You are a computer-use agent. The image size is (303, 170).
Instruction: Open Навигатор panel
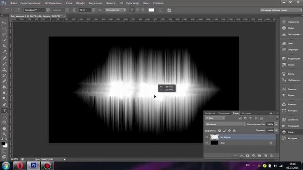(291, 22)
